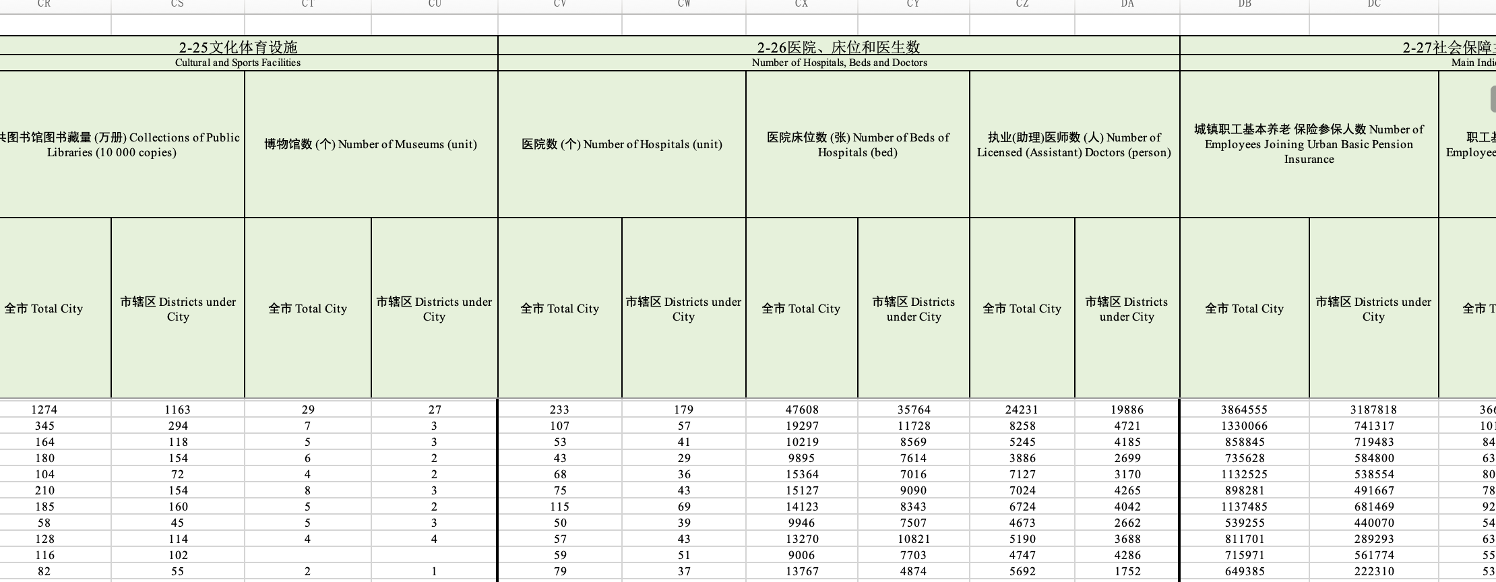Click the cell showing 715971

(x=1245, y=555)
